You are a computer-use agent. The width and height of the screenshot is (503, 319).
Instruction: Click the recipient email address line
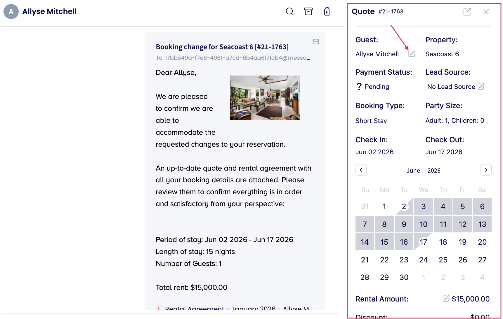233,58
